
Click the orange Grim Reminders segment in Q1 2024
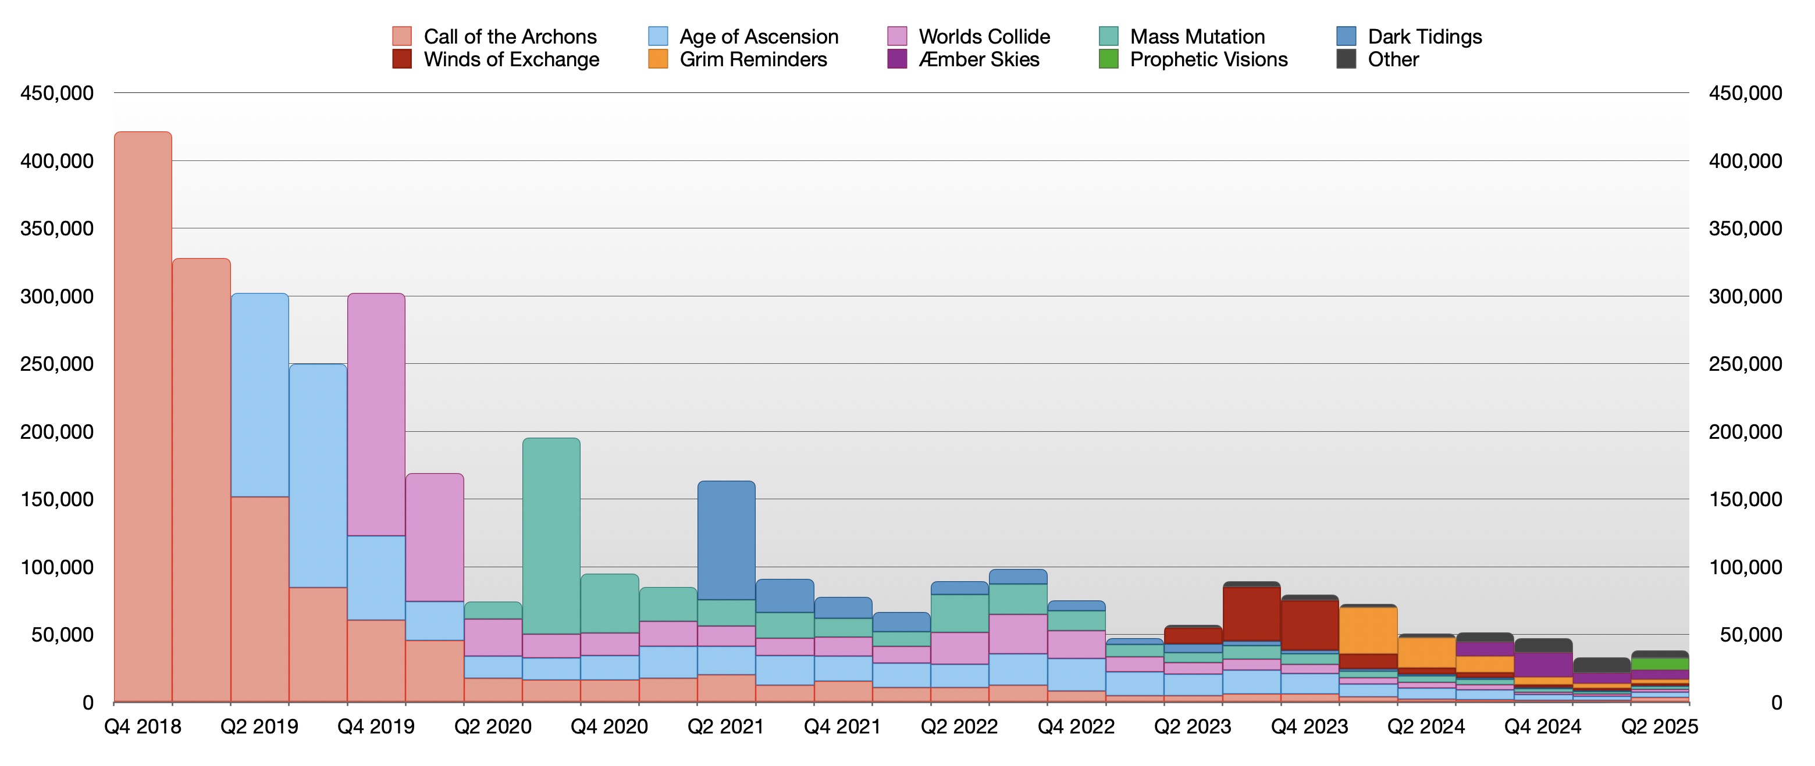[x=1368, y=630]
